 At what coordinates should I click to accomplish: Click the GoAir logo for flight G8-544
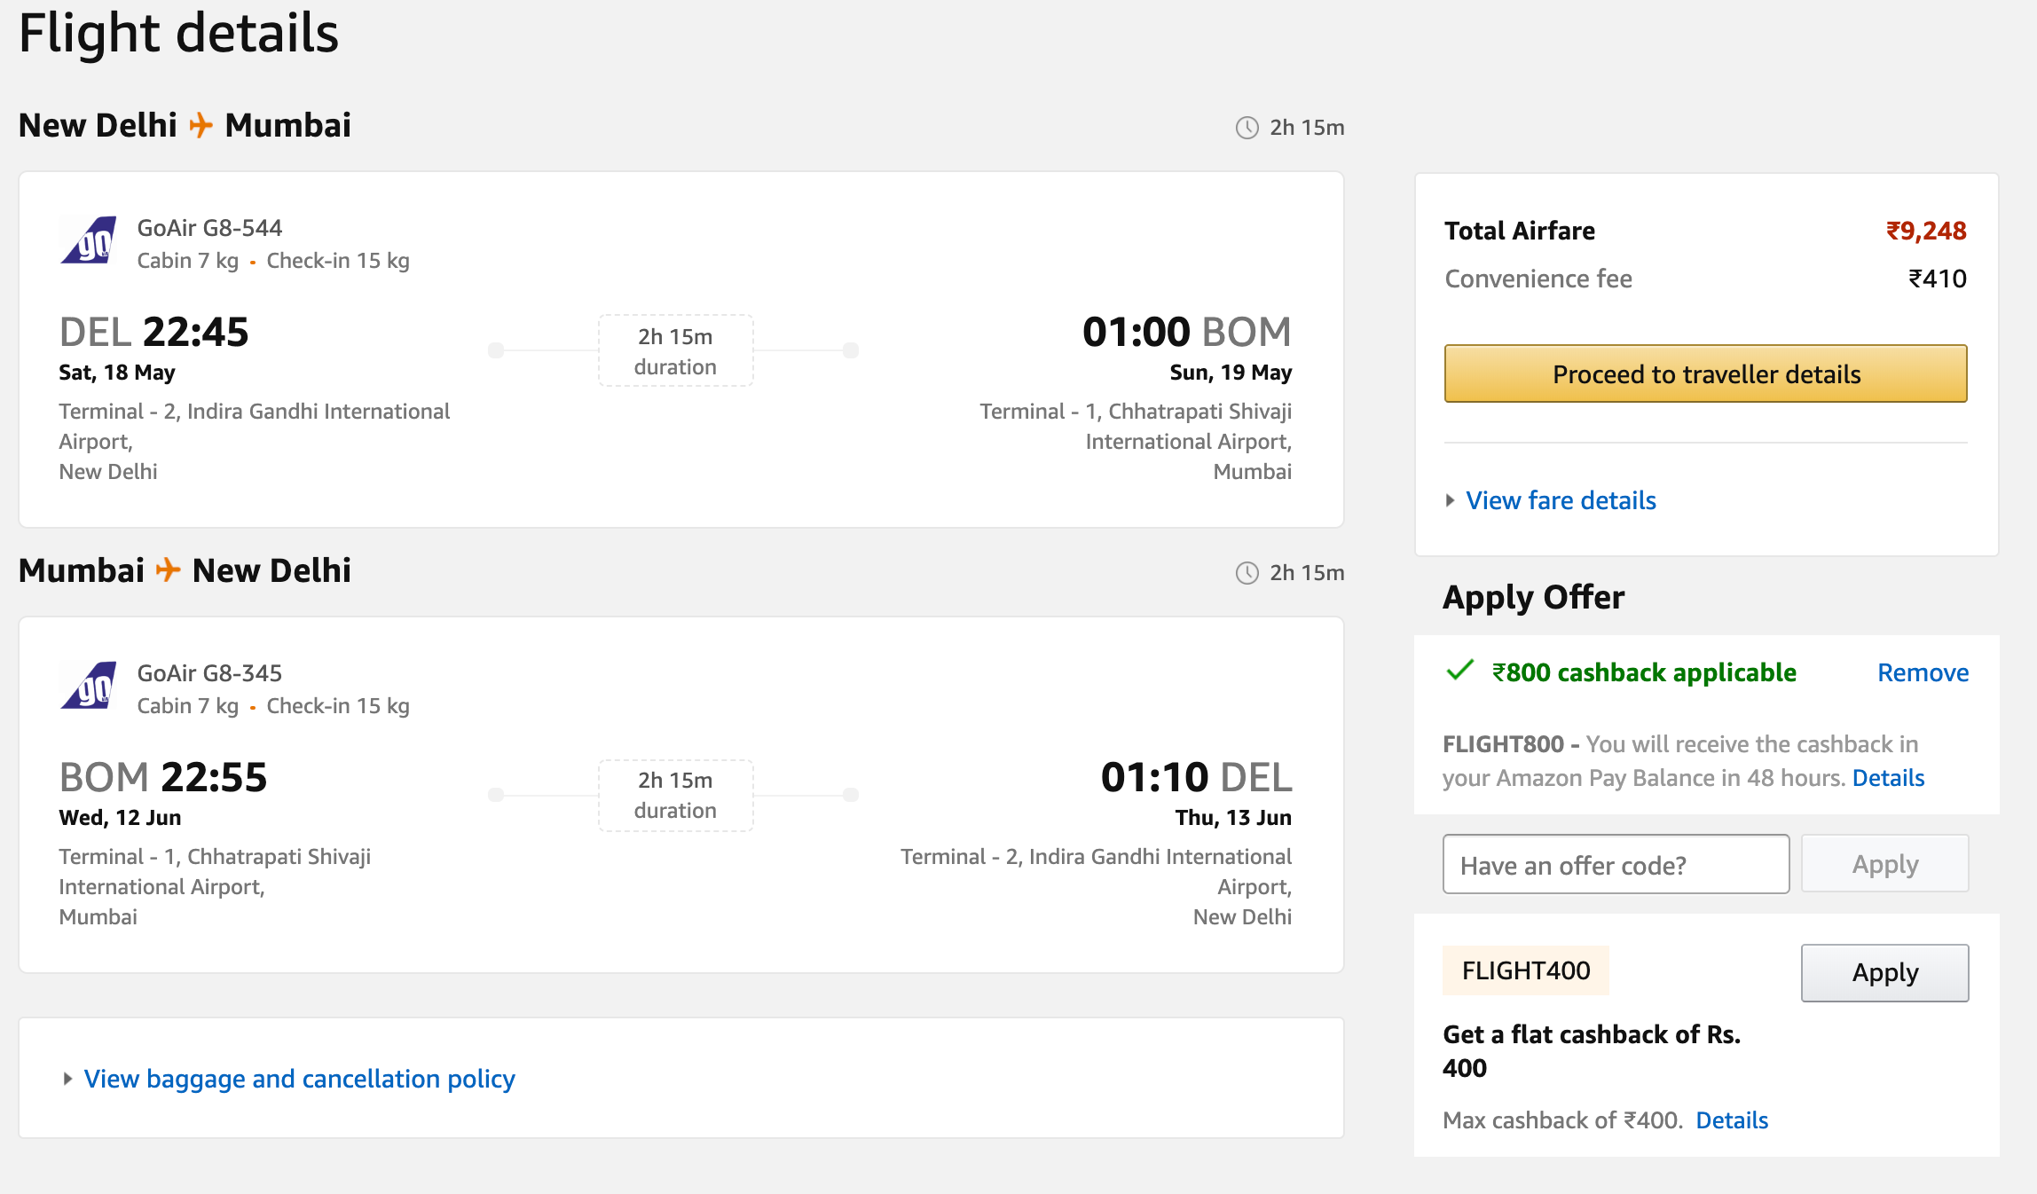[x=89, y=241]
